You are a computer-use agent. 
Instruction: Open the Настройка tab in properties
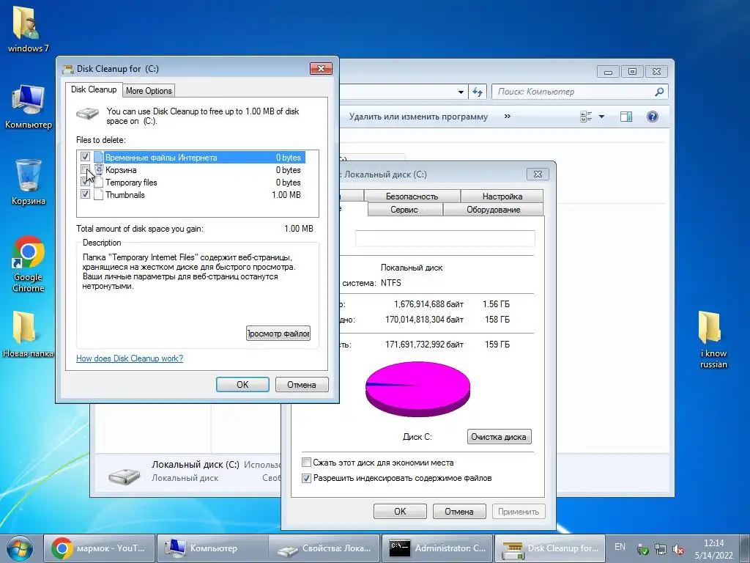(502, 196)
